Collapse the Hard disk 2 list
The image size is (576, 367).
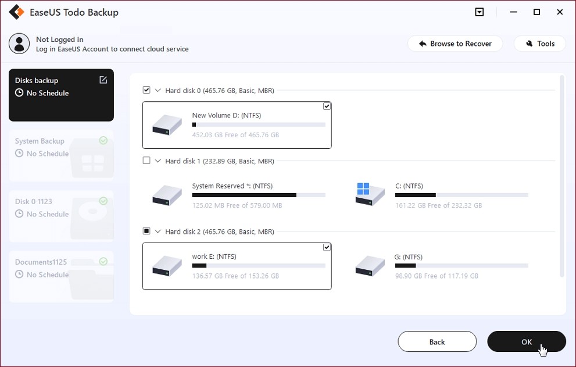point(157,231)
